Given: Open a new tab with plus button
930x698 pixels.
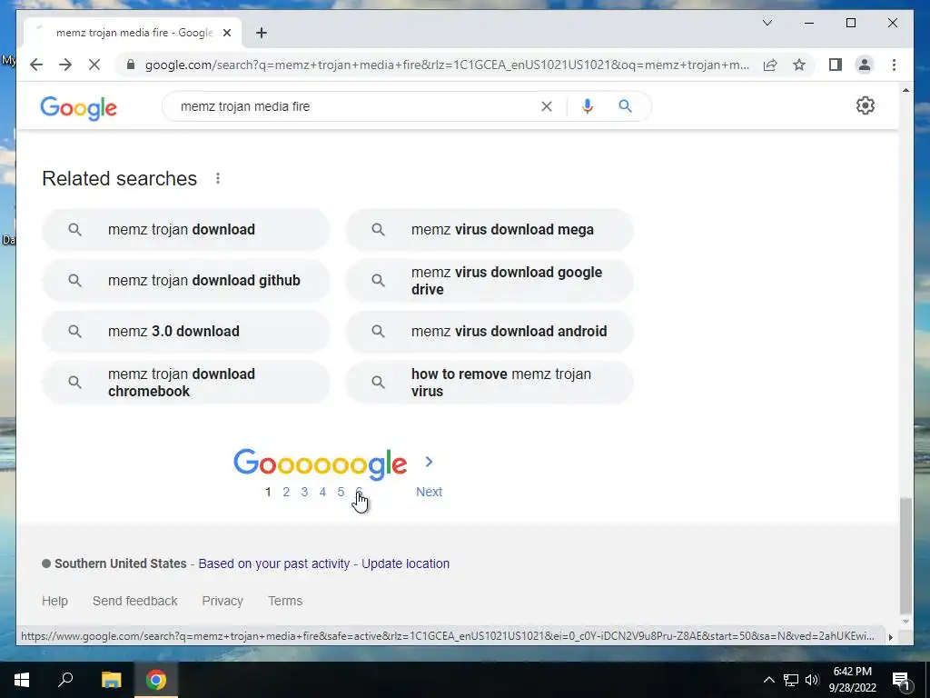Looking at the screenshot, I should pyautogui.click(x=262, y=33).
